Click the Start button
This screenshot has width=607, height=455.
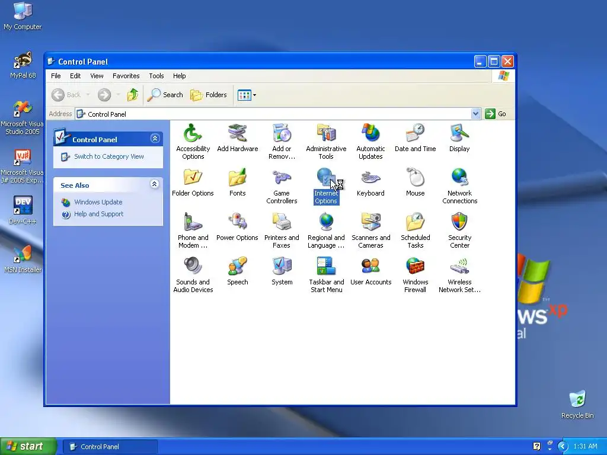coord(28,447)
